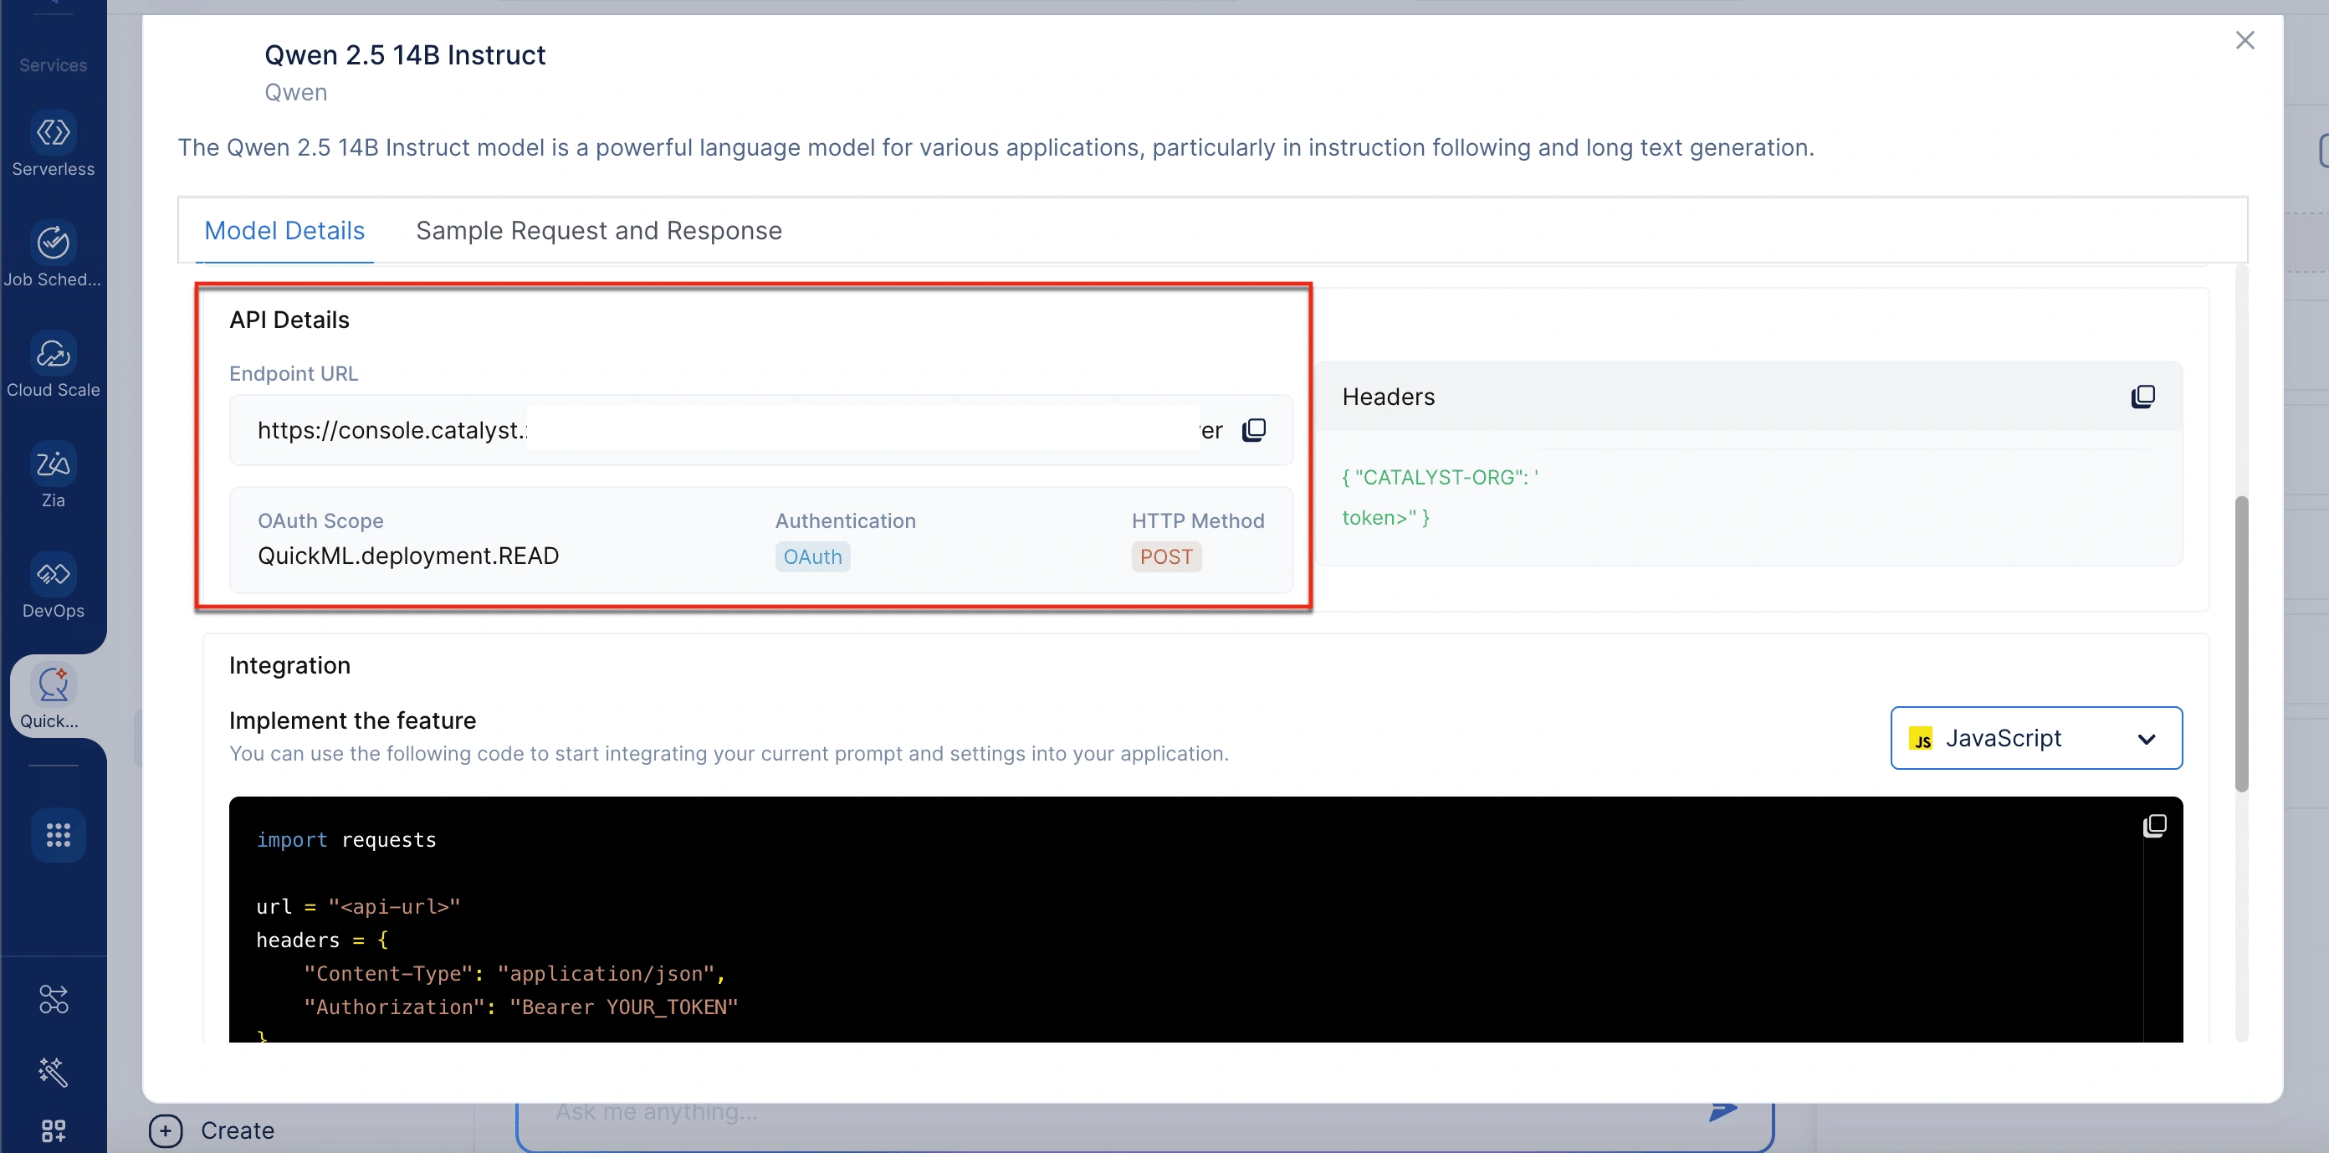Click the send message arrow icon
Viewport: 2329px width, 1153px height.
(x=1722, y=1110)
